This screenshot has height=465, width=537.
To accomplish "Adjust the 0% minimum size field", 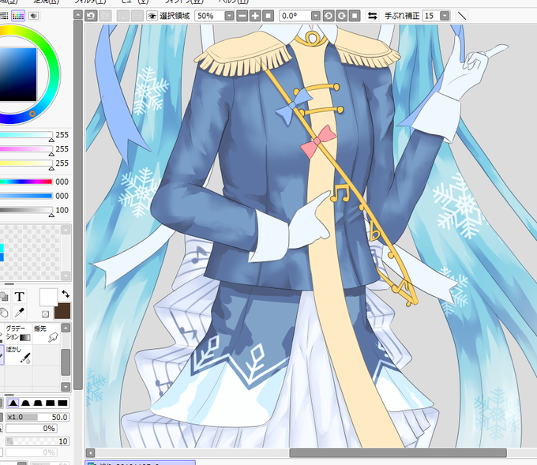I will [x=31, y=429].
